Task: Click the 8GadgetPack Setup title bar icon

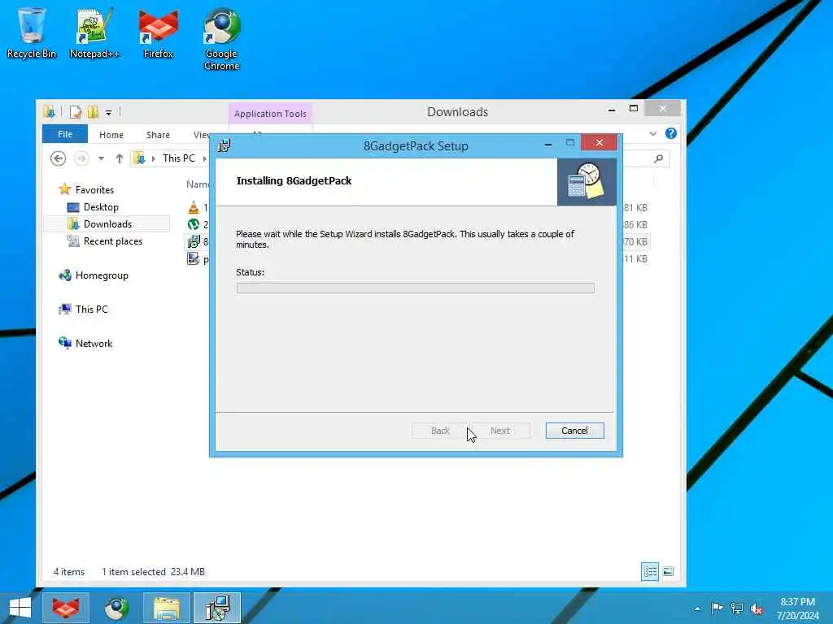Action: point(225,145)
